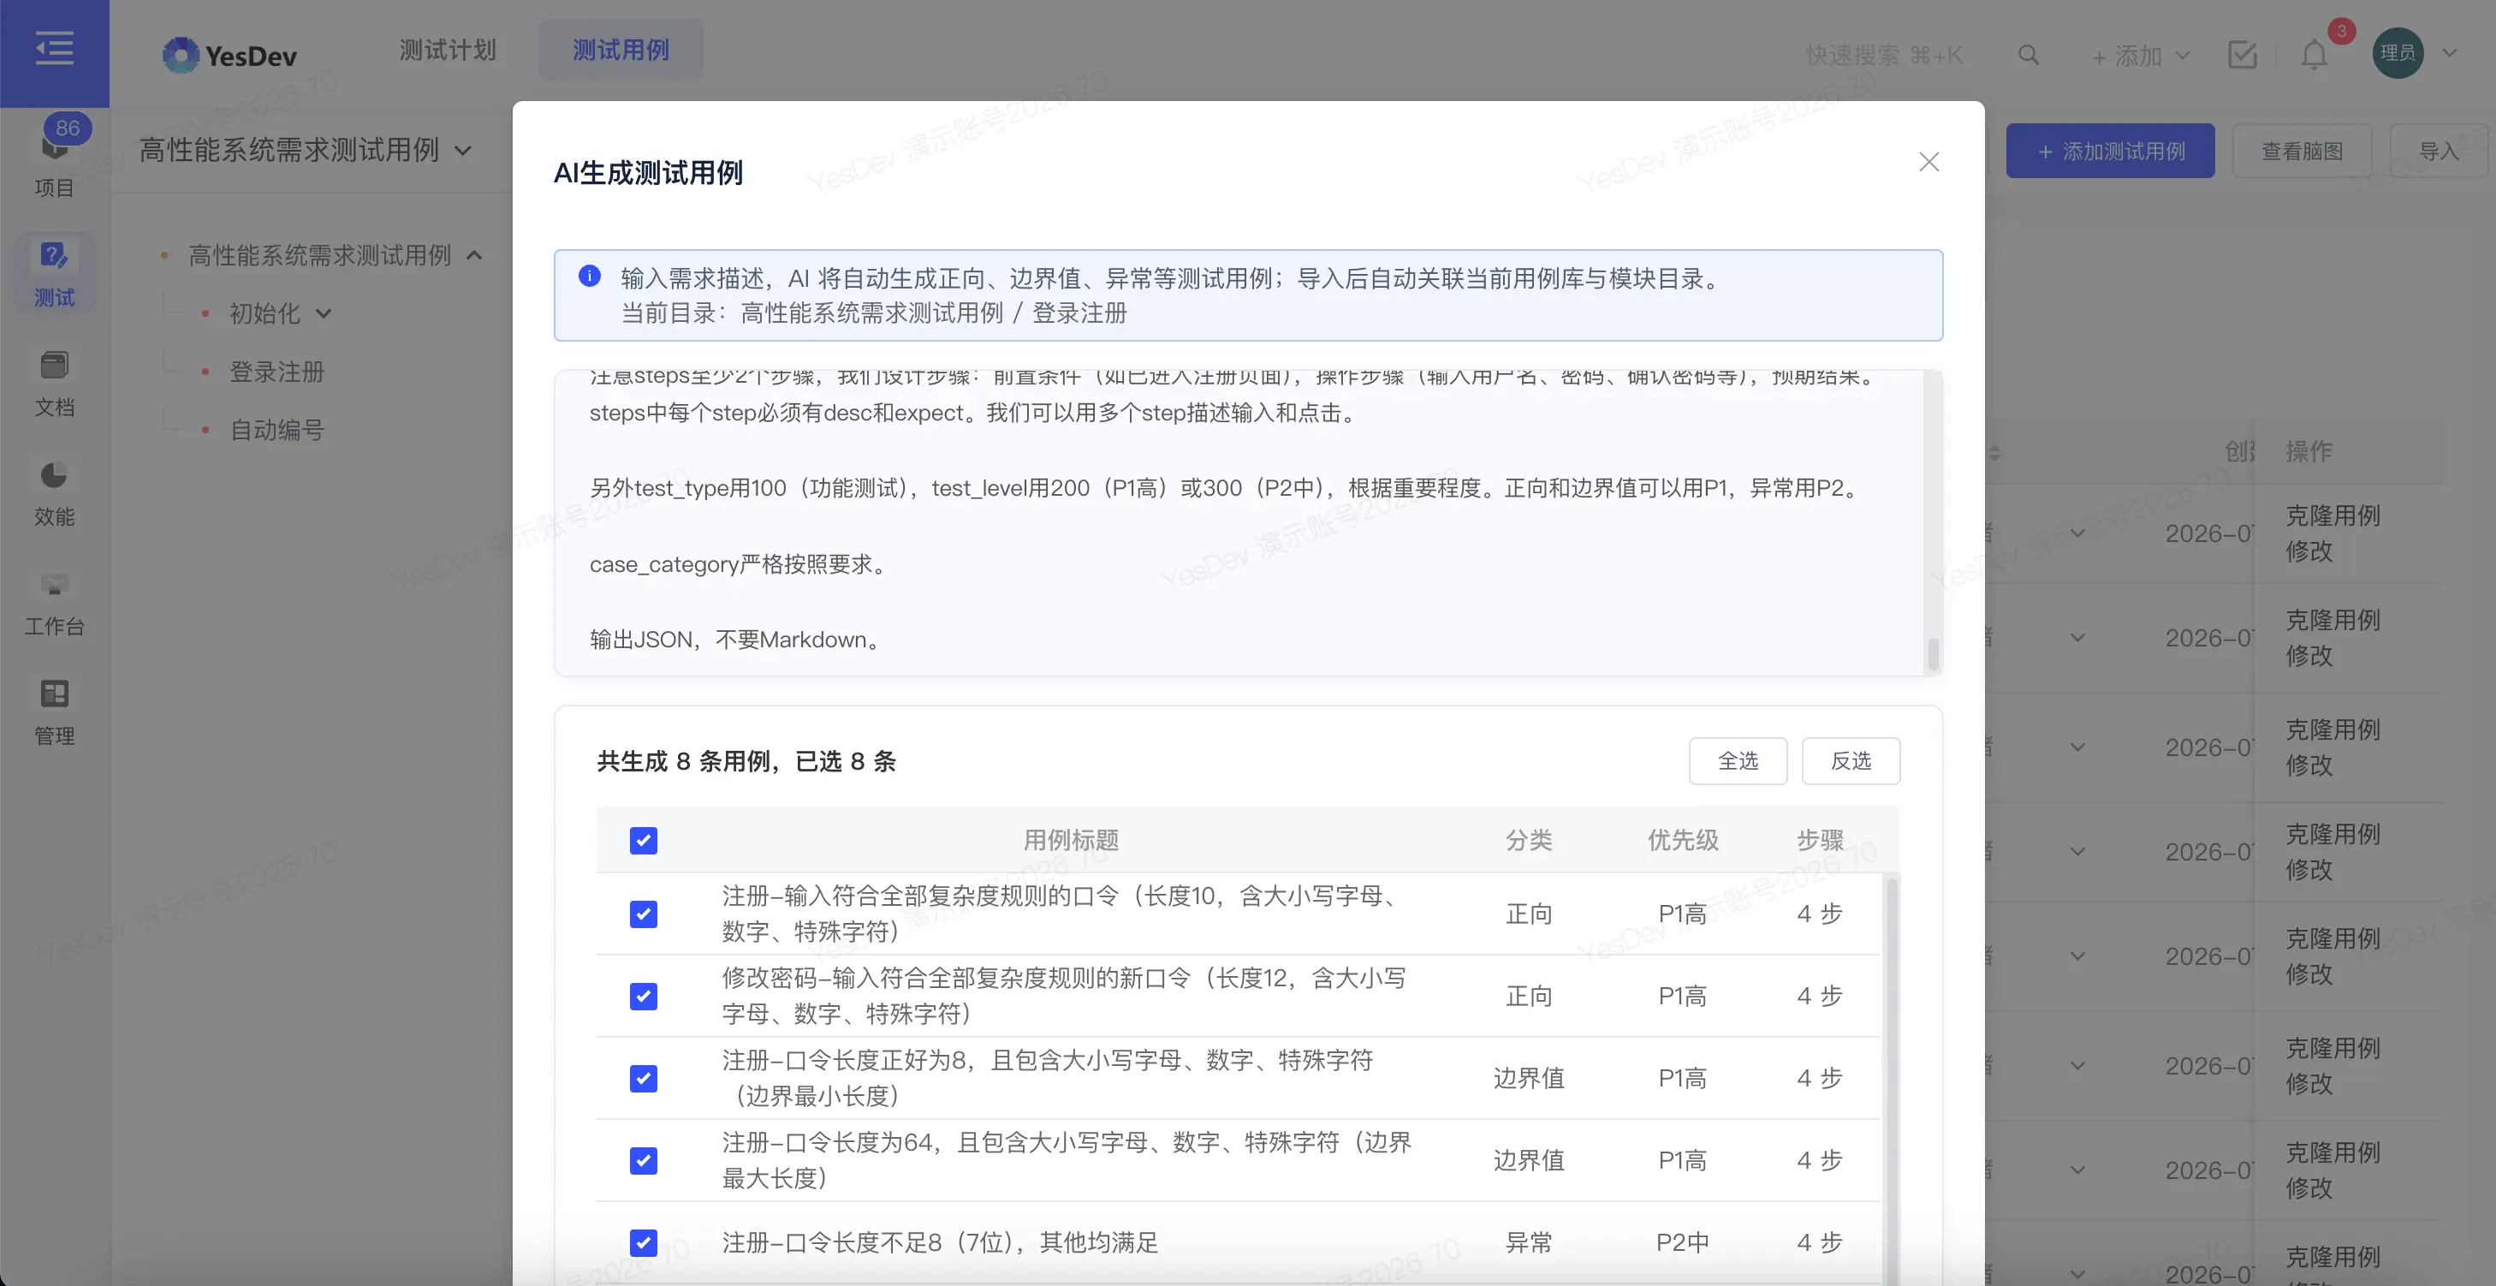The height and width of the screenshot is (1286, 2496).
Task: Click the 全选 button
Action: pos(1738,761)
